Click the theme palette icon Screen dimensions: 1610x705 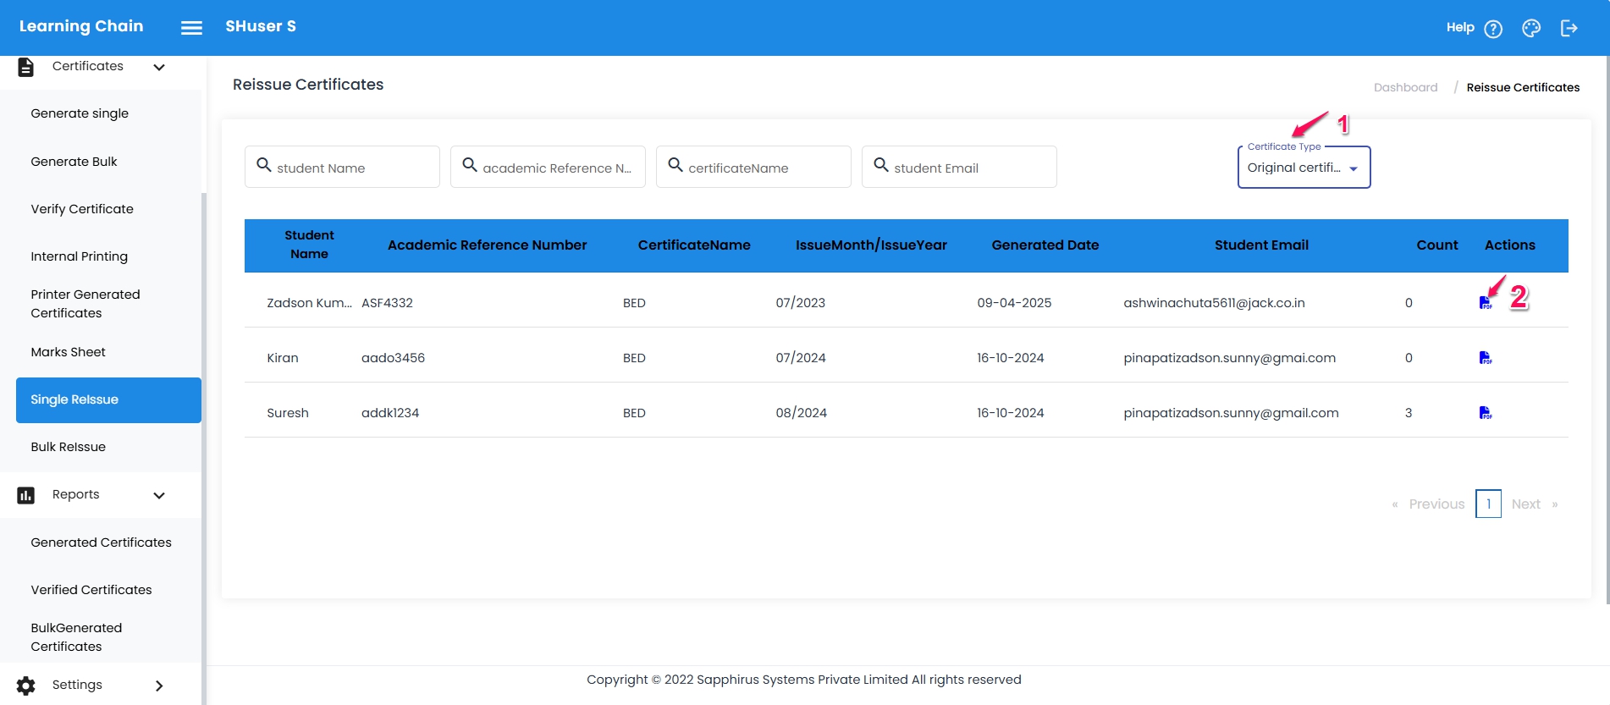pyautogui.click(x=1530, y=29)
